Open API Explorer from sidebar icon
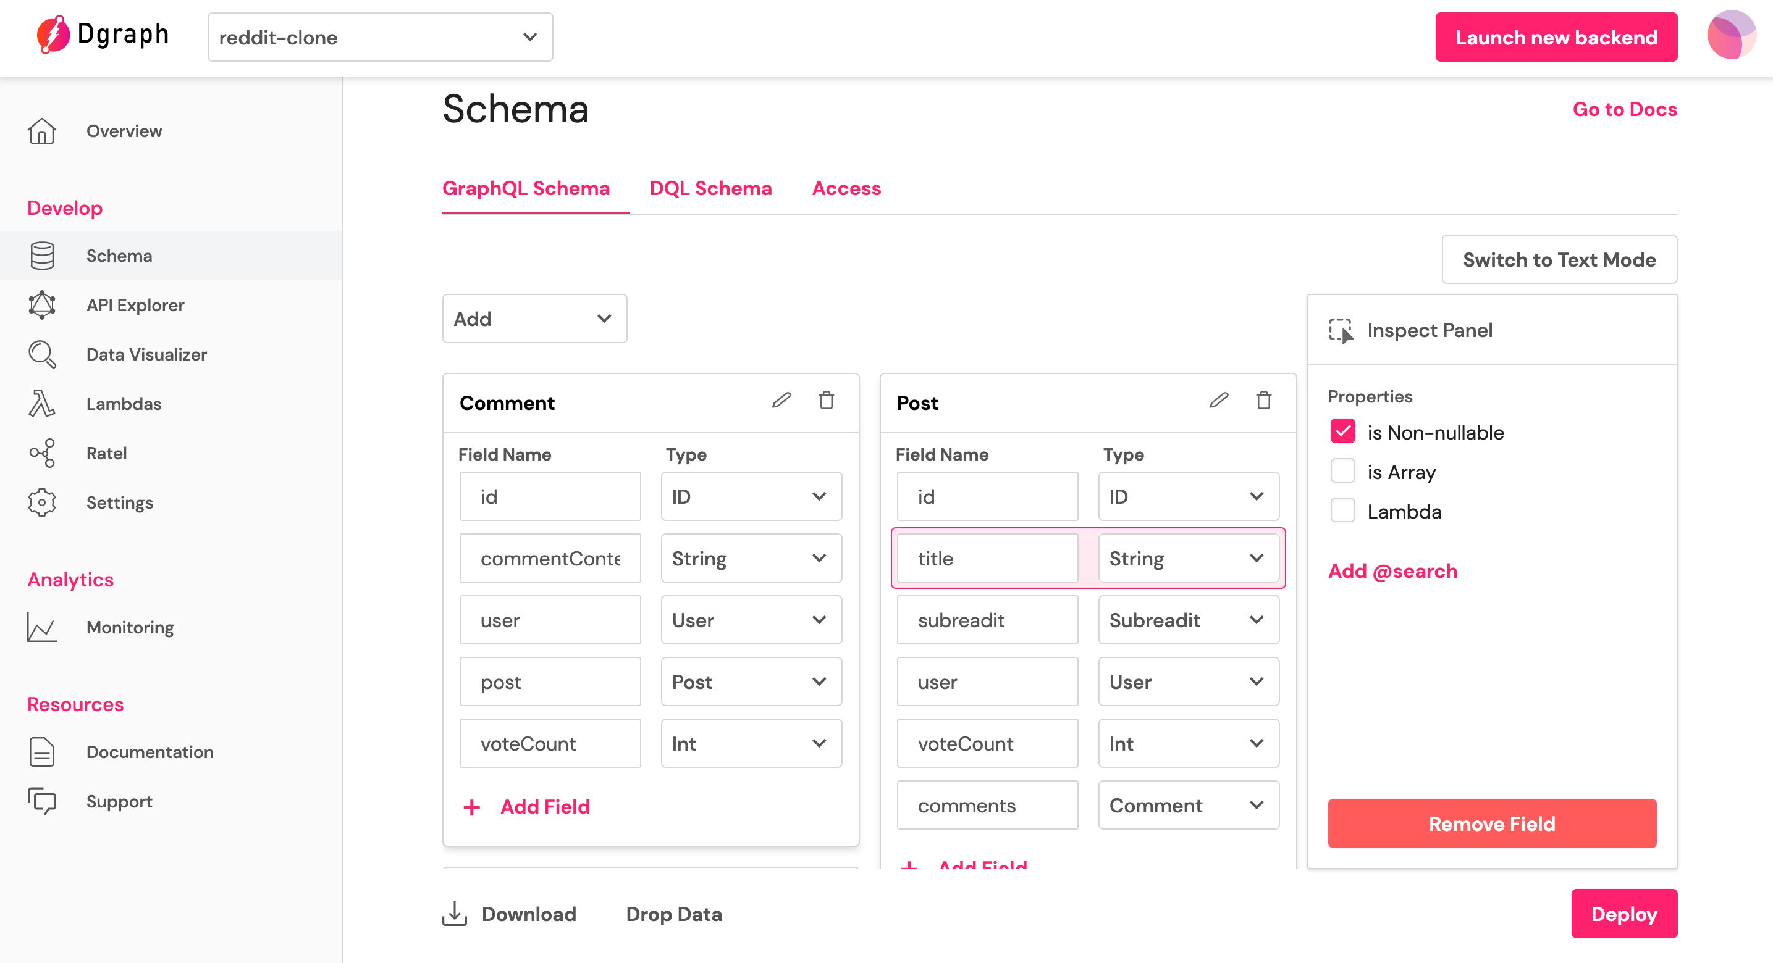1773x963 pixels. [x=42, y=305]
